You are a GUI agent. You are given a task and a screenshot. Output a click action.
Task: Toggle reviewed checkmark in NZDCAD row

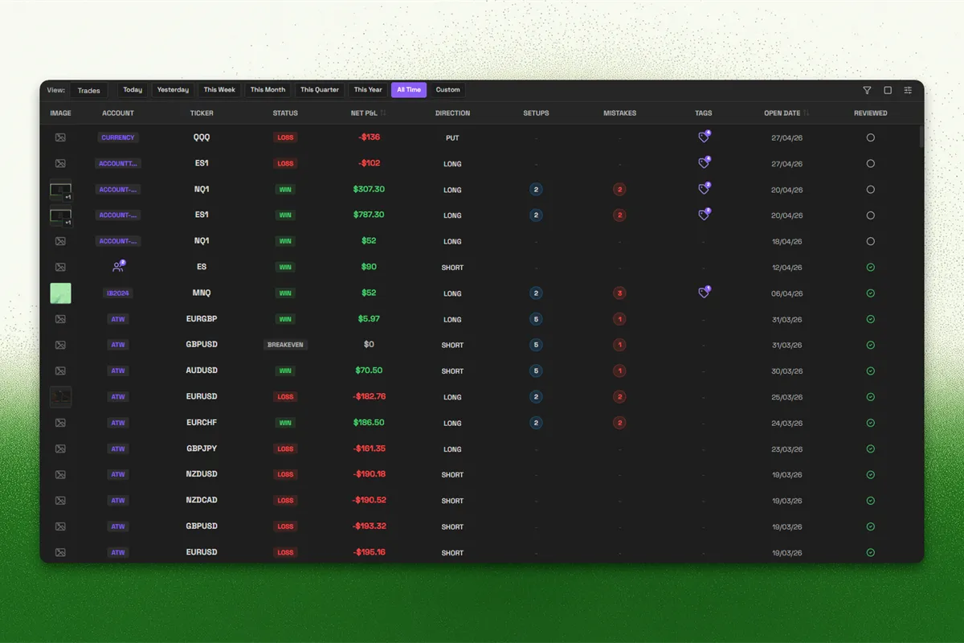click(x=871, y=501)
